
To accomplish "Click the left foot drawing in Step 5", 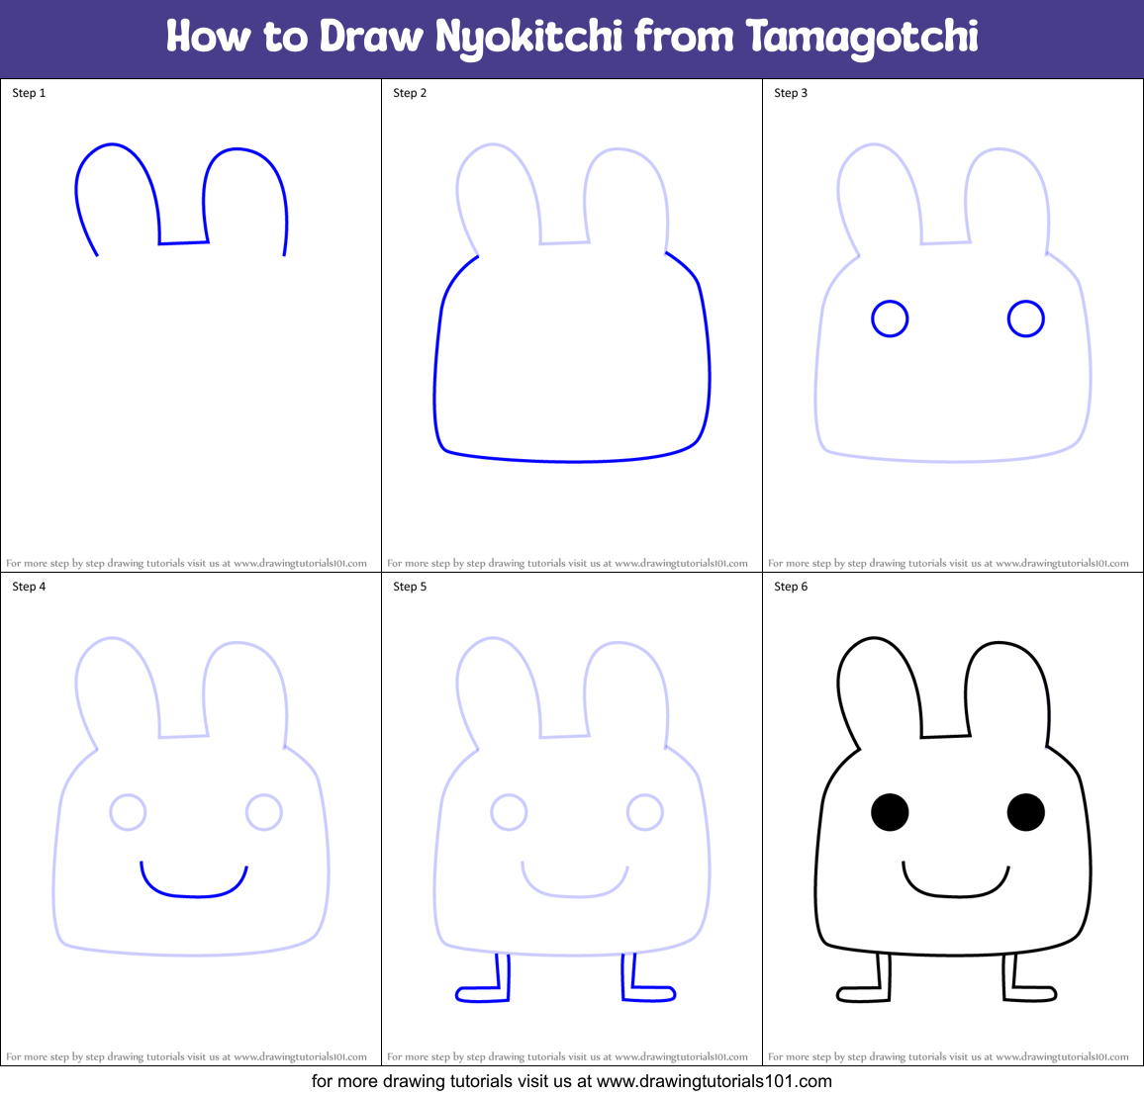I will (484, 989).
